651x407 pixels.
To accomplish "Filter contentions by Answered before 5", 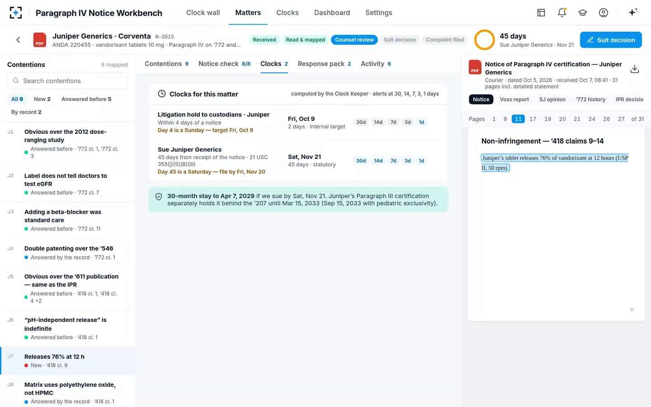I will [x=86, y=99].
